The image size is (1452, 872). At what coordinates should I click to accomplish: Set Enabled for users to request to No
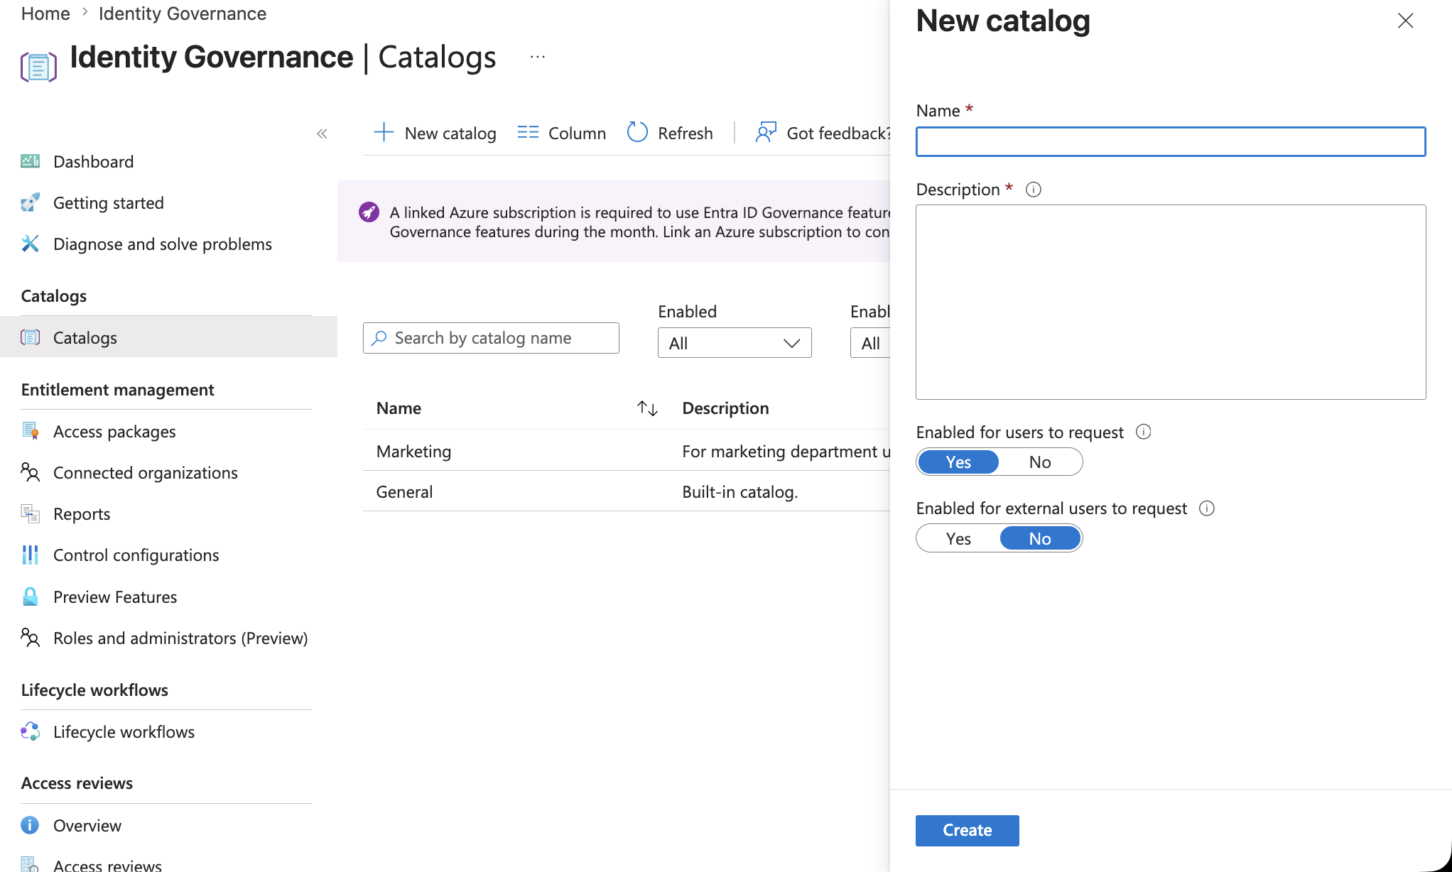[1040, 462]
